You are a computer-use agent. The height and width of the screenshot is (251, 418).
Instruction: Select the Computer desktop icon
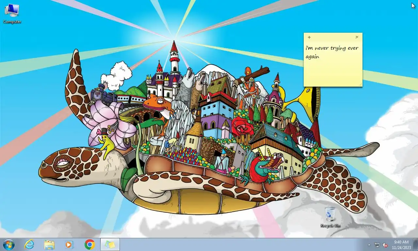pyautogui.click(x=12, y=14)
